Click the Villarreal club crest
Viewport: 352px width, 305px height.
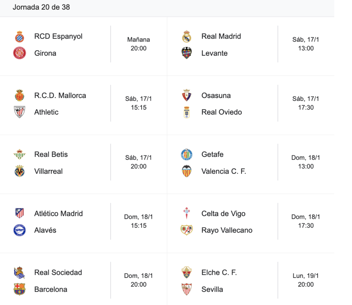(20, 171)
